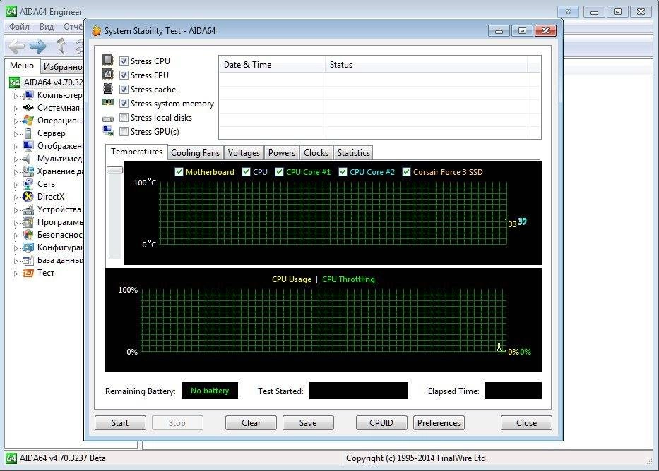Click the temperature graph vertical slider handle
The width and height of the screenshot is (659, 471).
114,170
